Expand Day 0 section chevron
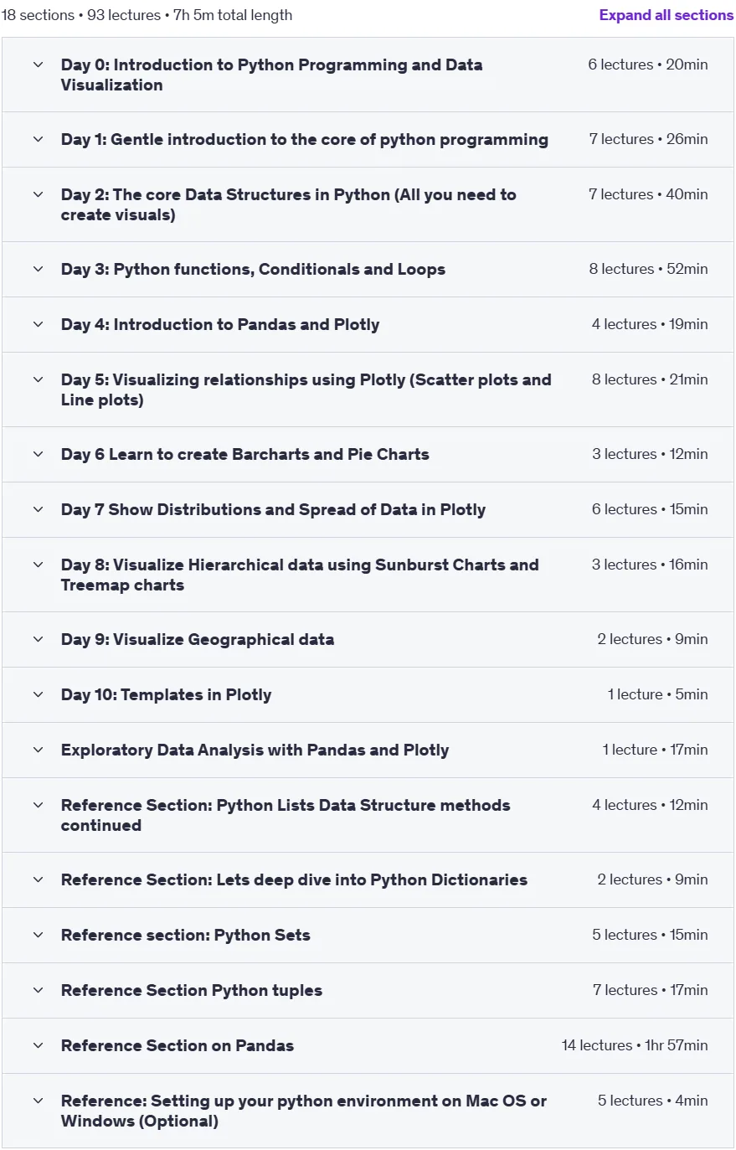The height and width of the screenshot is (1150, 736). pyautogui.click(x=38, y=64)
